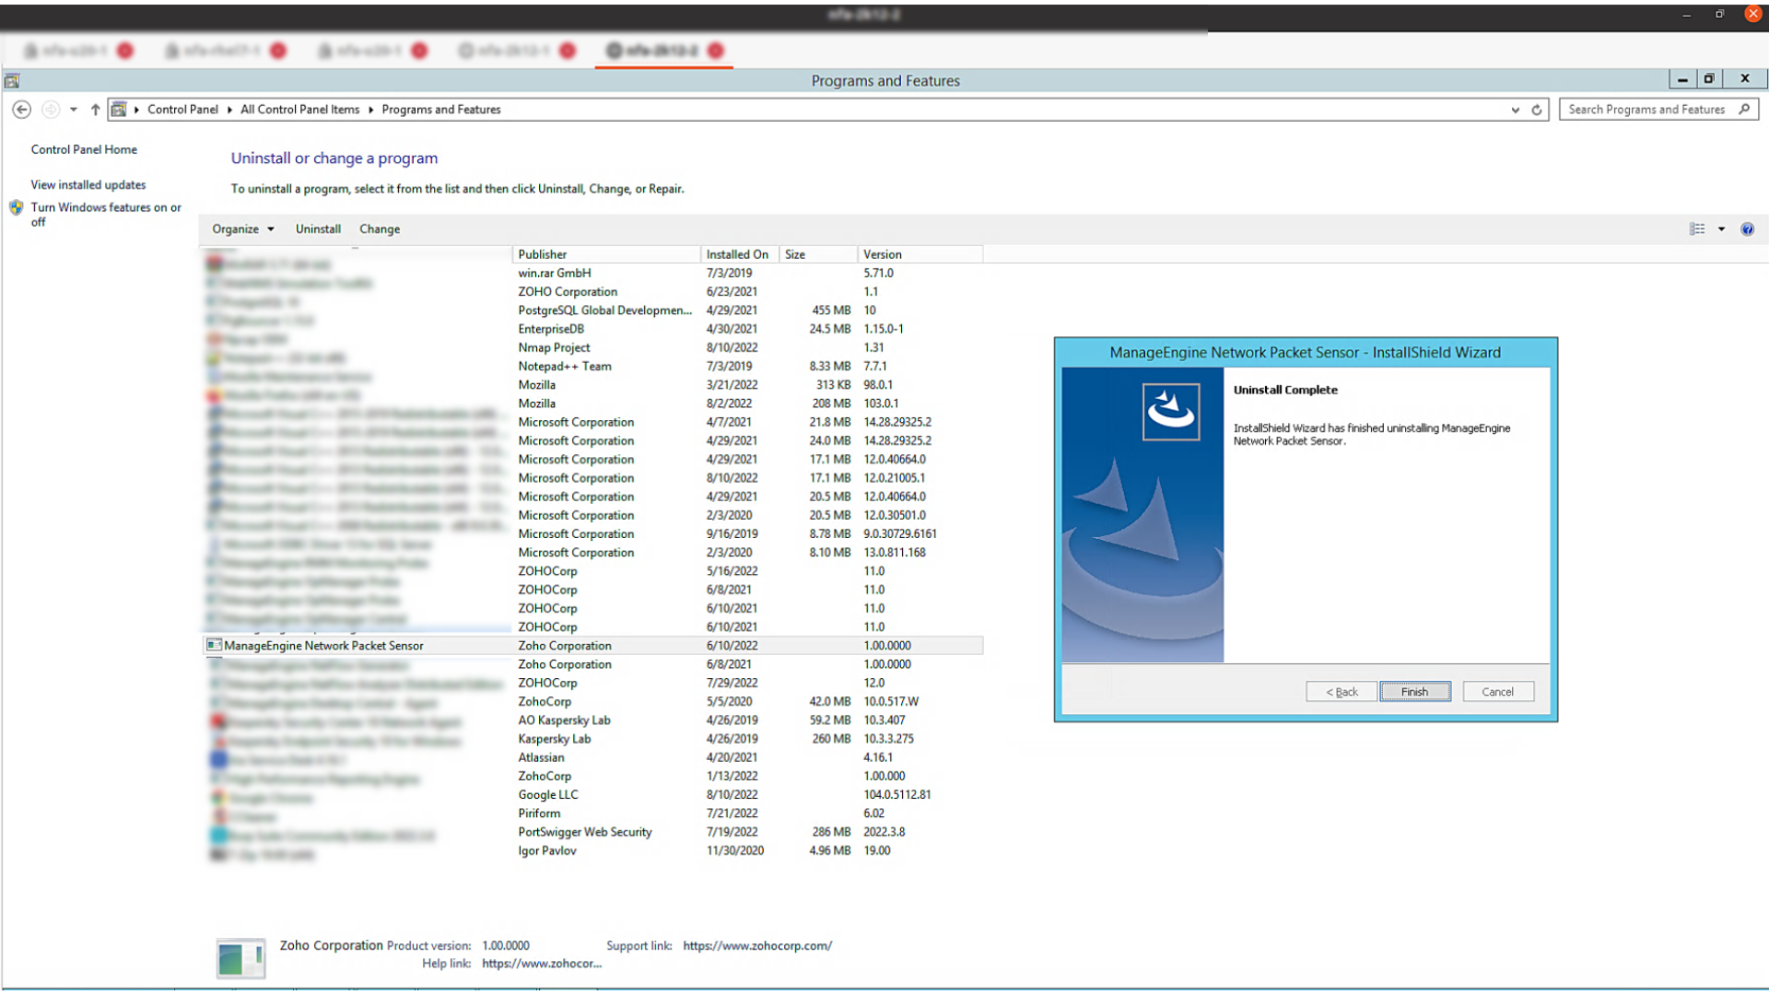Click the Windows features shield icon
1769x995 pixels.
17,208
